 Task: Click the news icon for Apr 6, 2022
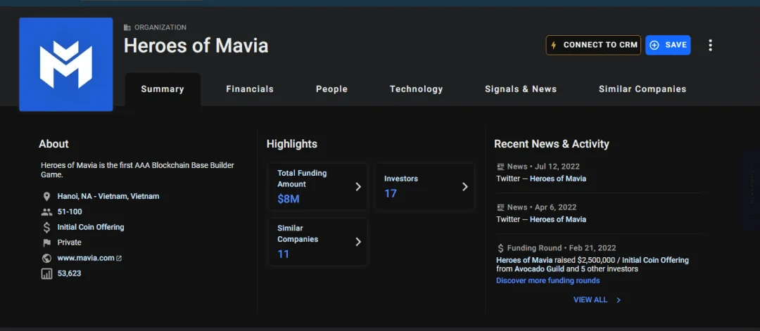[x=501, y=207]
